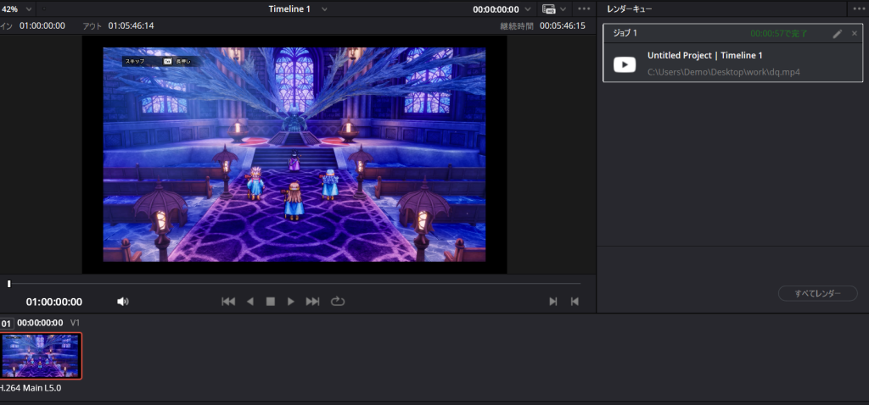This screenshot has height=405, width=869.
Task: Mute the viewer audio
Action: [x=123, y=302]
